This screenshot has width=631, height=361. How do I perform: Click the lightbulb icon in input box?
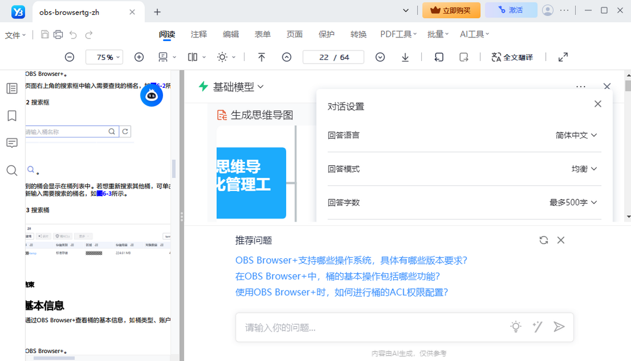pyautogui.click(x=516, y=327)
